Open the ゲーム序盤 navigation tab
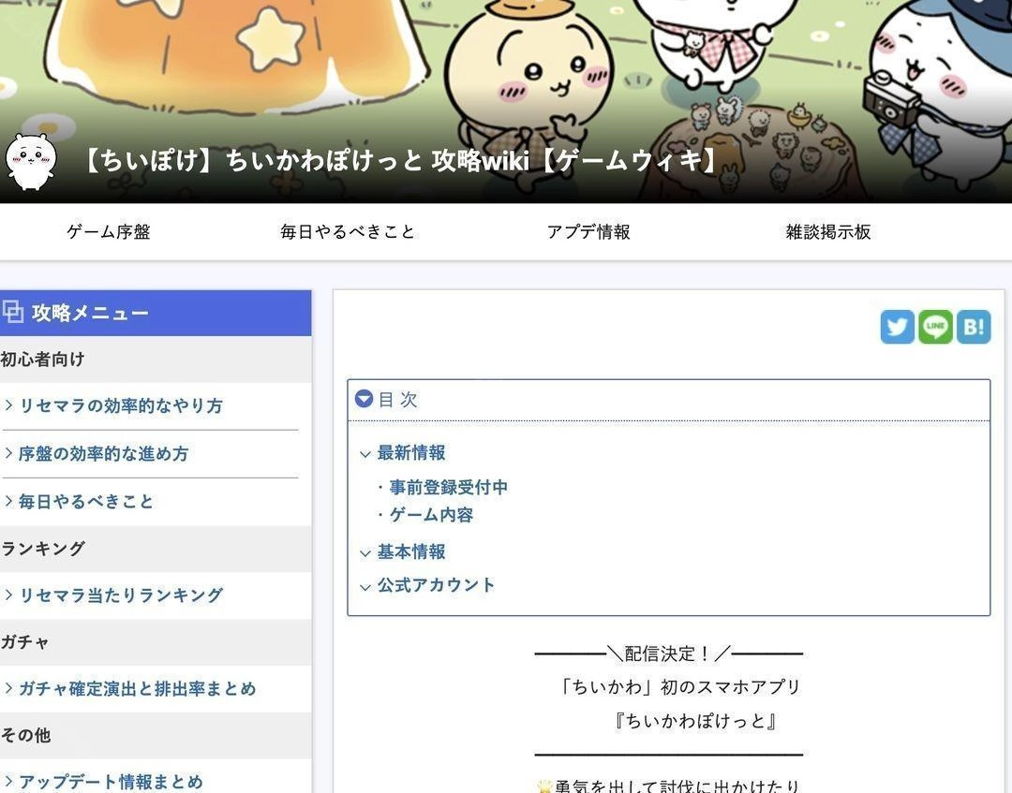The width and height of the screenshot is (1012, 793). 109,231
